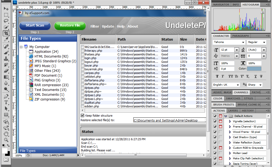Open the Paragraph tab
This screenshot has width=272, height=167.
pyautogui.click(x=240, y=36)
